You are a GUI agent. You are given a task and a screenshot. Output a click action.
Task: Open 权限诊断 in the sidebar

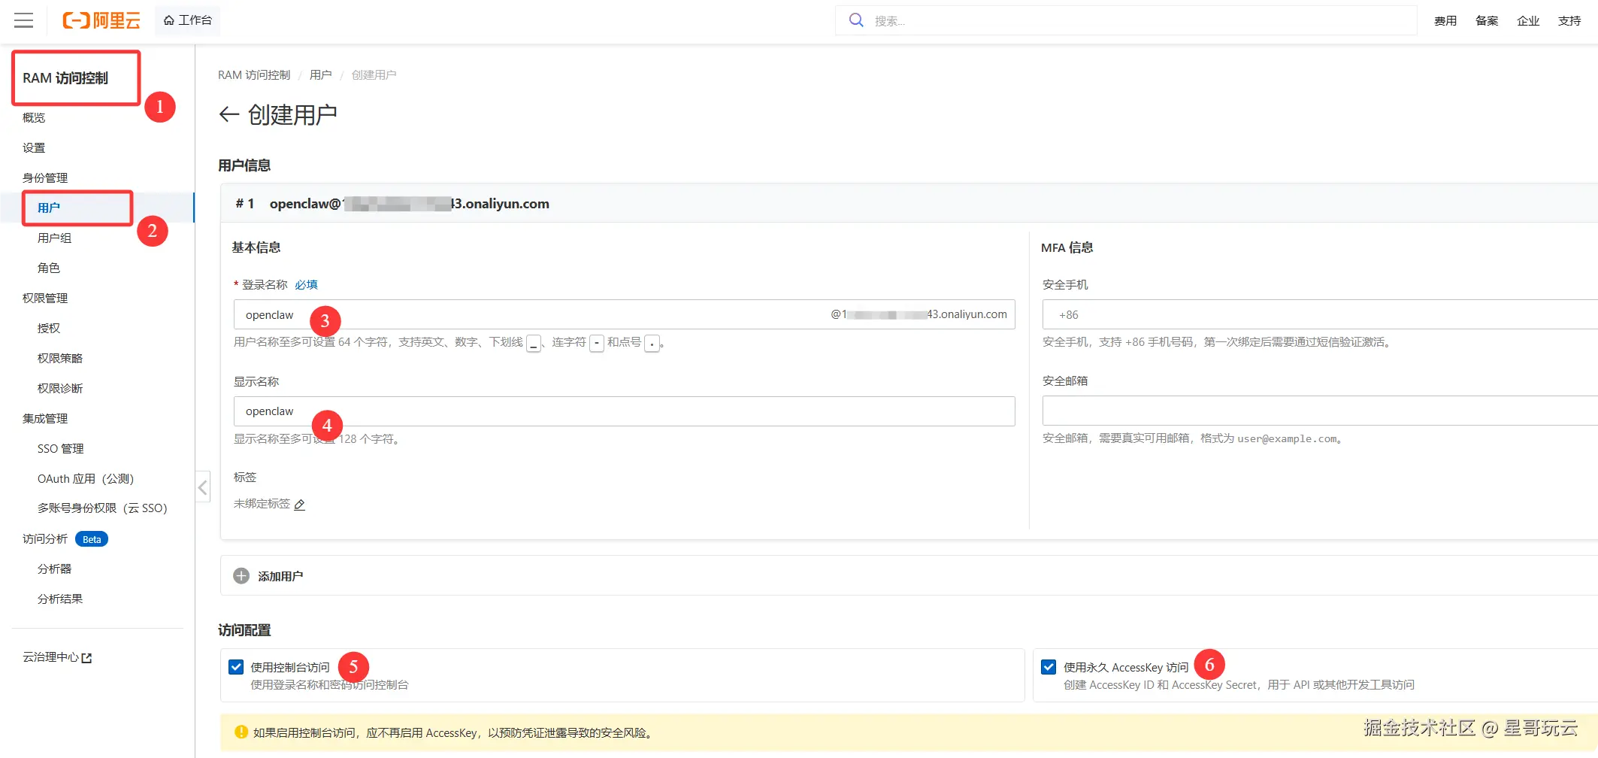point(60,388)
